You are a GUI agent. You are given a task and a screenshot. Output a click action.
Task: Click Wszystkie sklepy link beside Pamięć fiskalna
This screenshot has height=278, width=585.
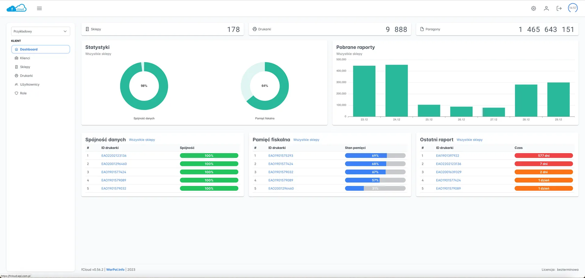306,140
